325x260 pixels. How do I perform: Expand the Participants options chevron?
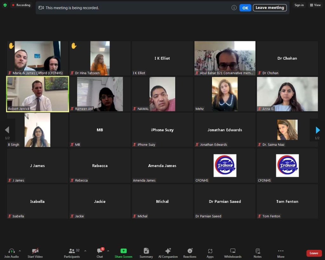pos(85,251)
